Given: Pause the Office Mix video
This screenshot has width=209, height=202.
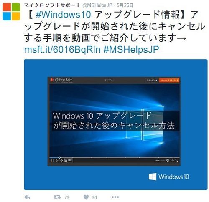Looking at the screenshot, I should (52, 160).
